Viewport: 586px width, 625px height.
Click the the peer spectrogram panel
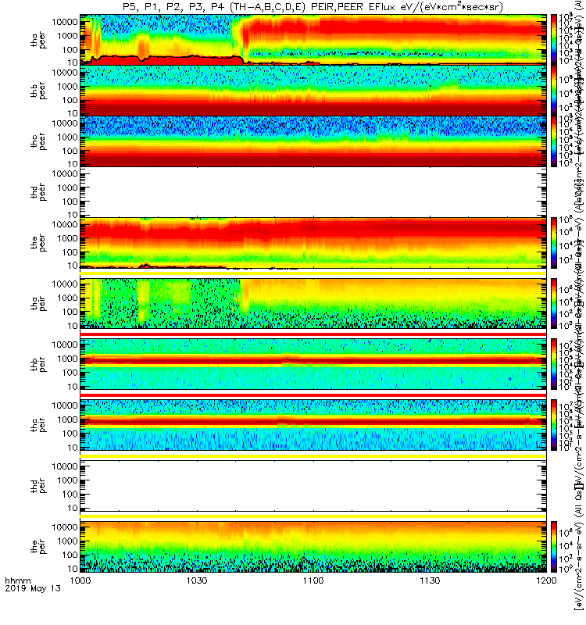coord(313,242)
